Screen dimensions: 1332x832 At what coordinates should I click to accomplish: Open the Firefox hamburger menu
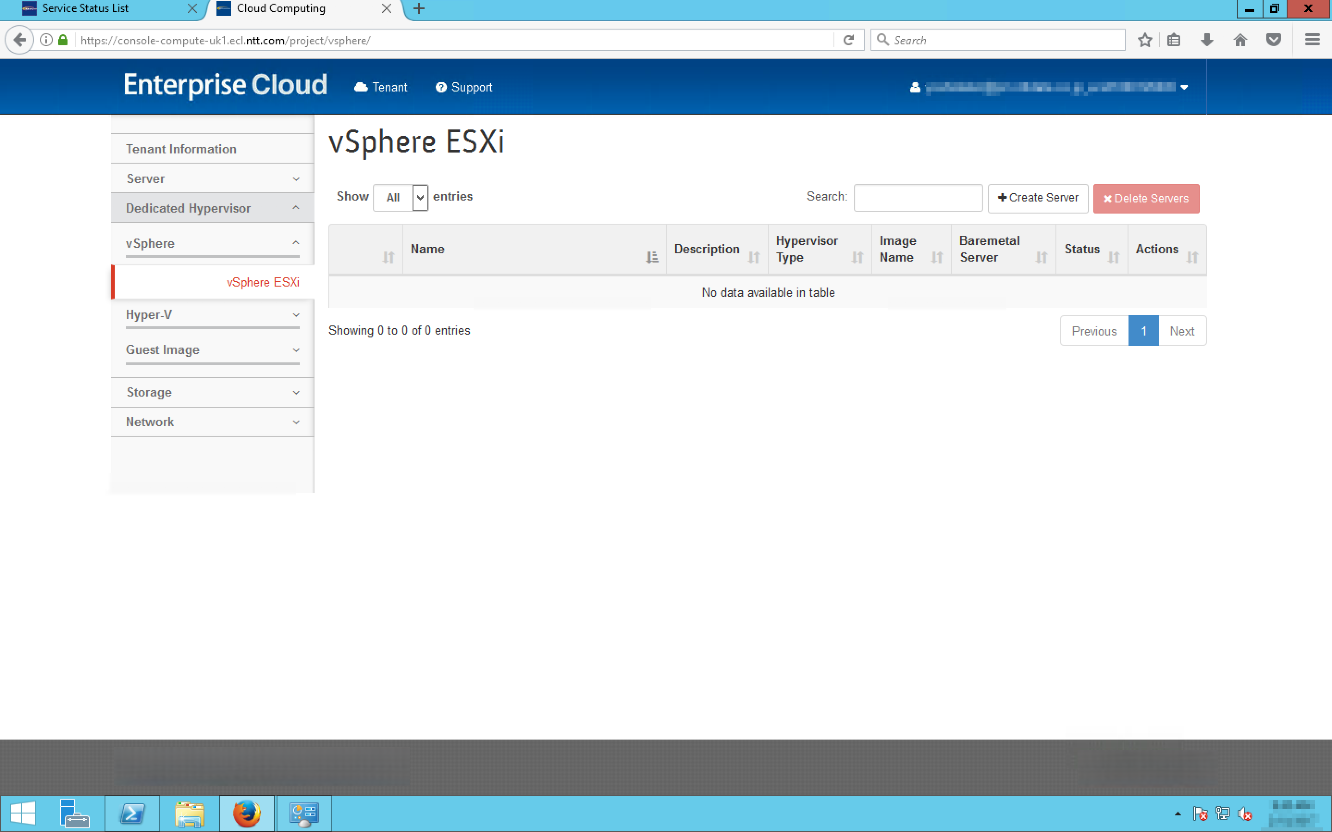click(x=1312, y=40)
